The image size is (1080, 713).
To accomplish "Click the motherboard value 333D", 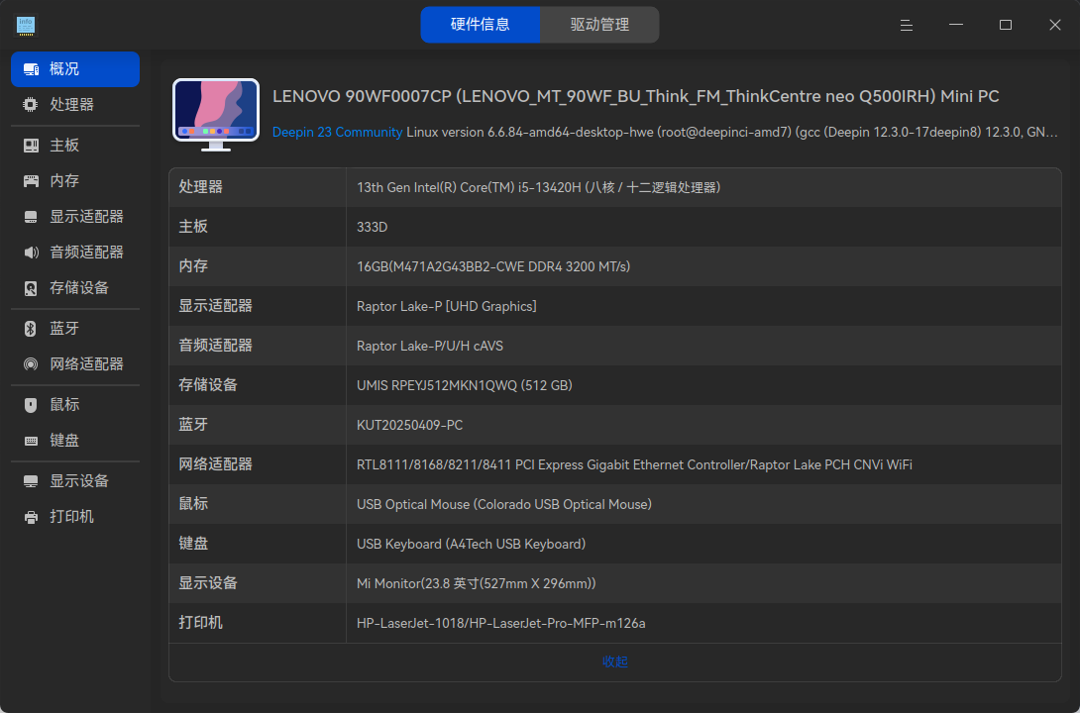I will pos(372,227).
